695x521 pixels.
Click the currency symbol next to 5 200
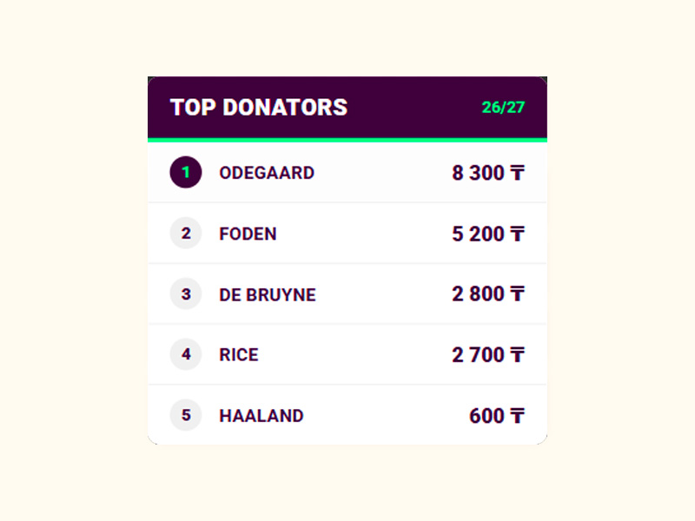pyautogui.click(x=517, y=234)
